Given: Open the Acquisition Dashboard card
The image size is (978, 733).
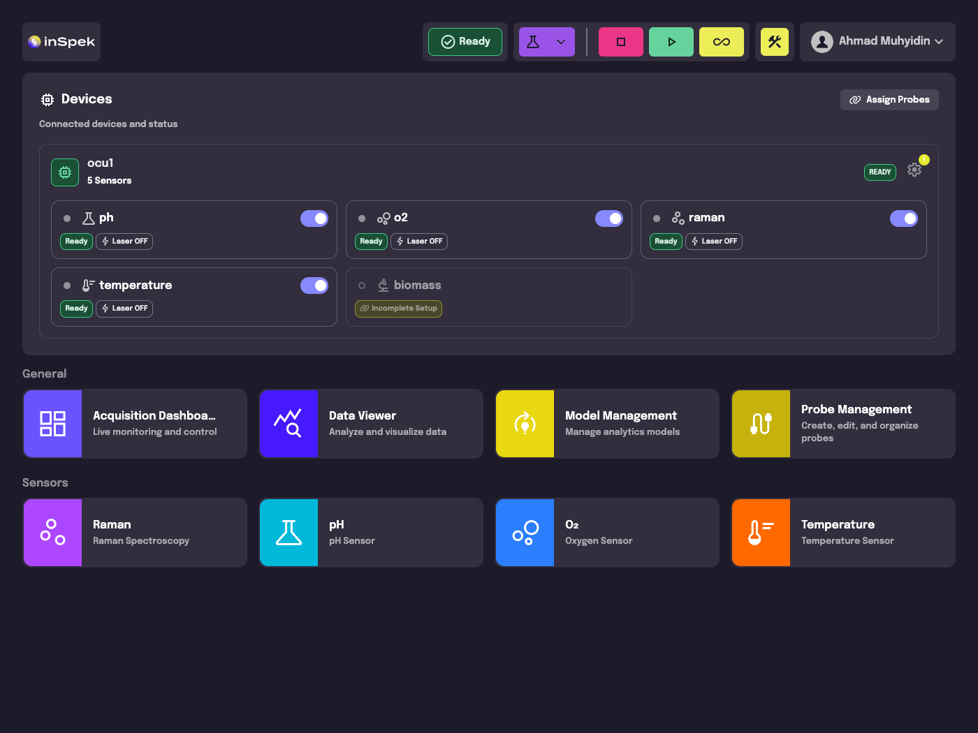Looking at the screenshot, I should click(x=135, y=424).
